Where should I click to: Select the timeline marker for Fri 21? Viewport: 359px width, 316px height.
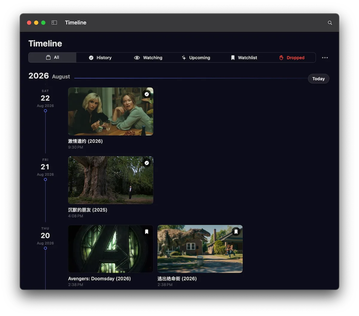pyautogui.click(x=45, y=180)
